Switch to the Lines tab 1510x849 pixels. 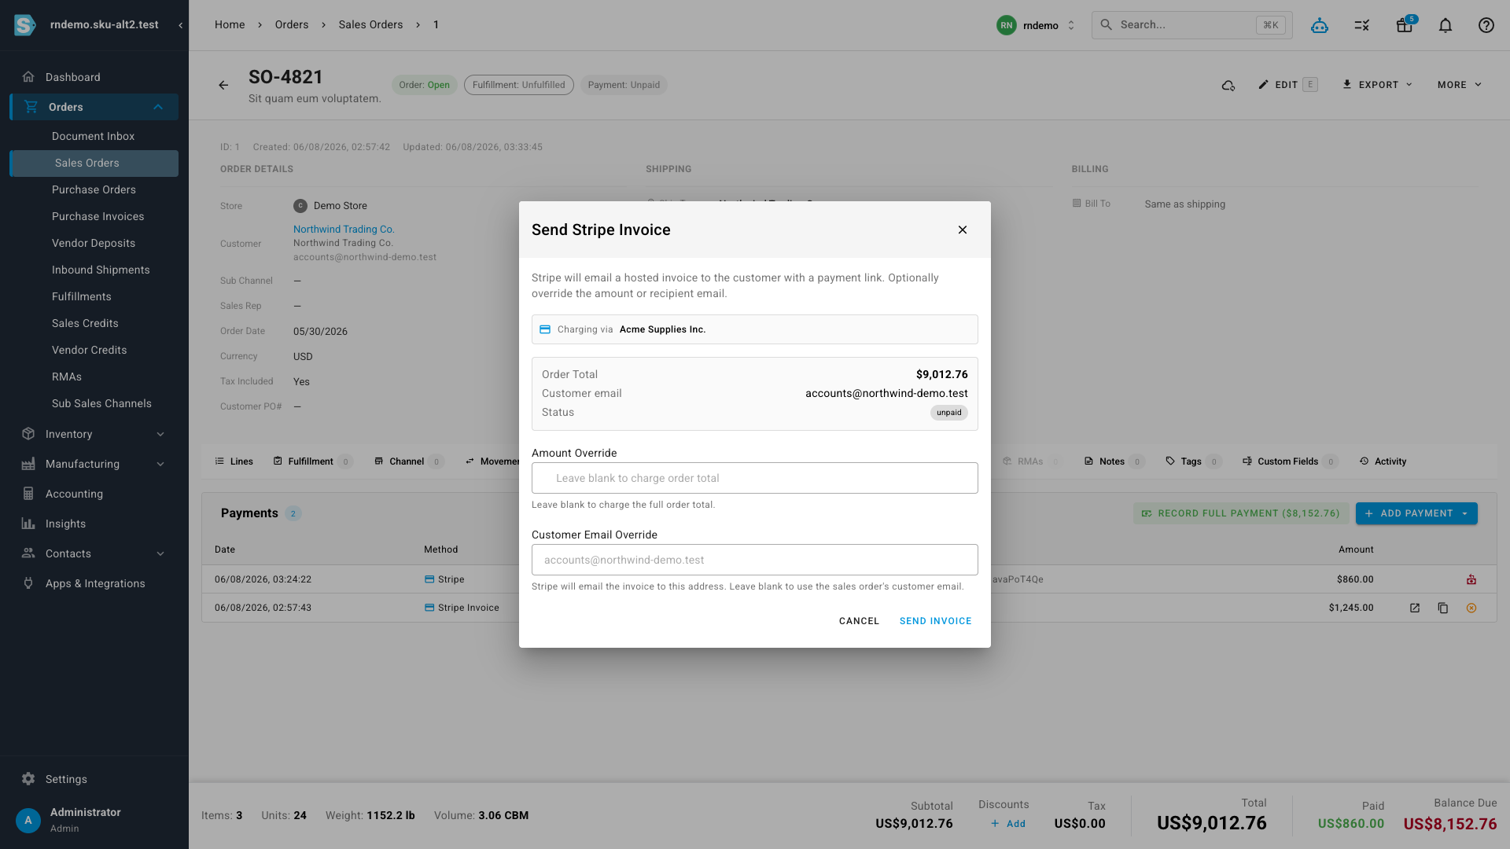point(234,461)
